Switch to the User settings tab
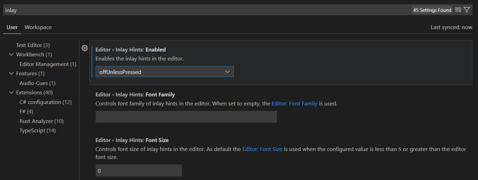Viewport: 478px width, 180px height. pyautogui.click(x=12, y=27)
